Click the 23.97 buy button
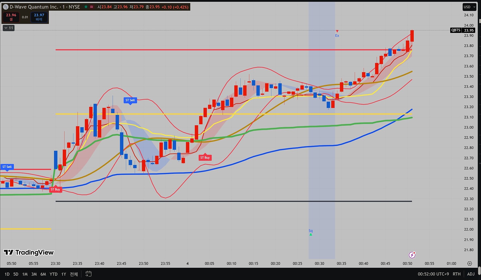This screenshot has height=280, width=481. point(39,17)
